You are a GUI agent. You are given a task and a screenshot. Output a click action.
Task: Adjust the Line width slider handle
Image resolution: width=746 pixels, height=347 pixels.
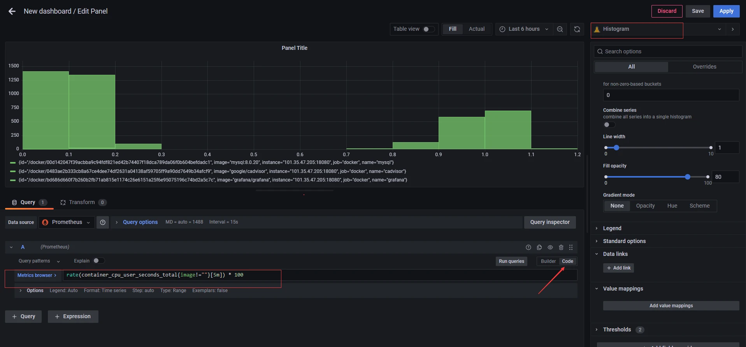click(616, 148)
